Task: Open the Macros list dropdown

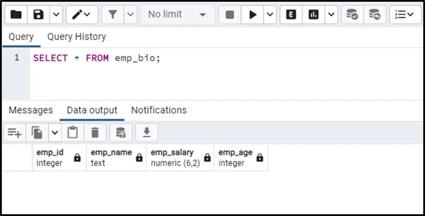Action: click(405, 15)
